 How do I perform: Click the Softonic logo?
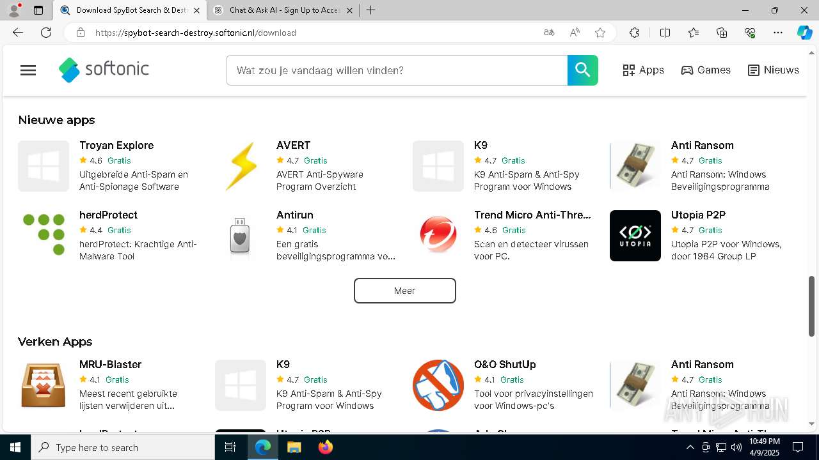[104, 70]
